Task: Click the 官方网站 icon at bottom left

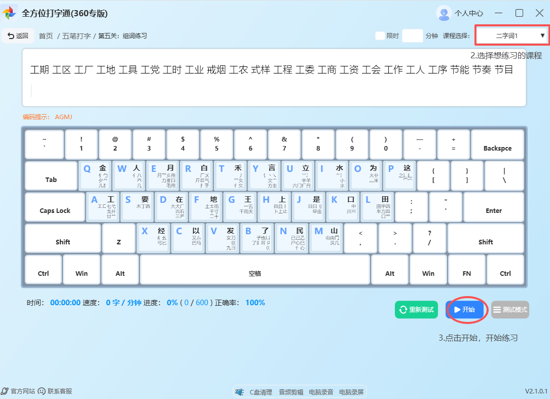Action: (x=5, y=391)
